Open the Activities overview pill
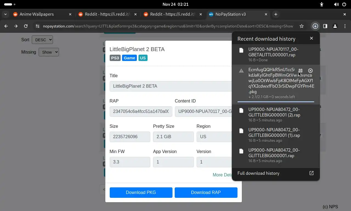 10,4
